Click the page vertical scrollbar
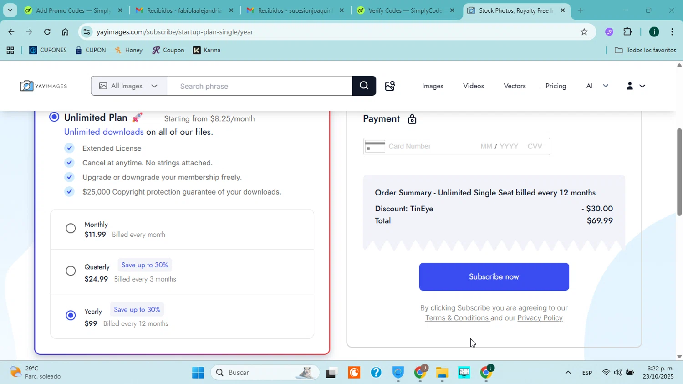Screen dimensions: 683x384 pos(679,172)
